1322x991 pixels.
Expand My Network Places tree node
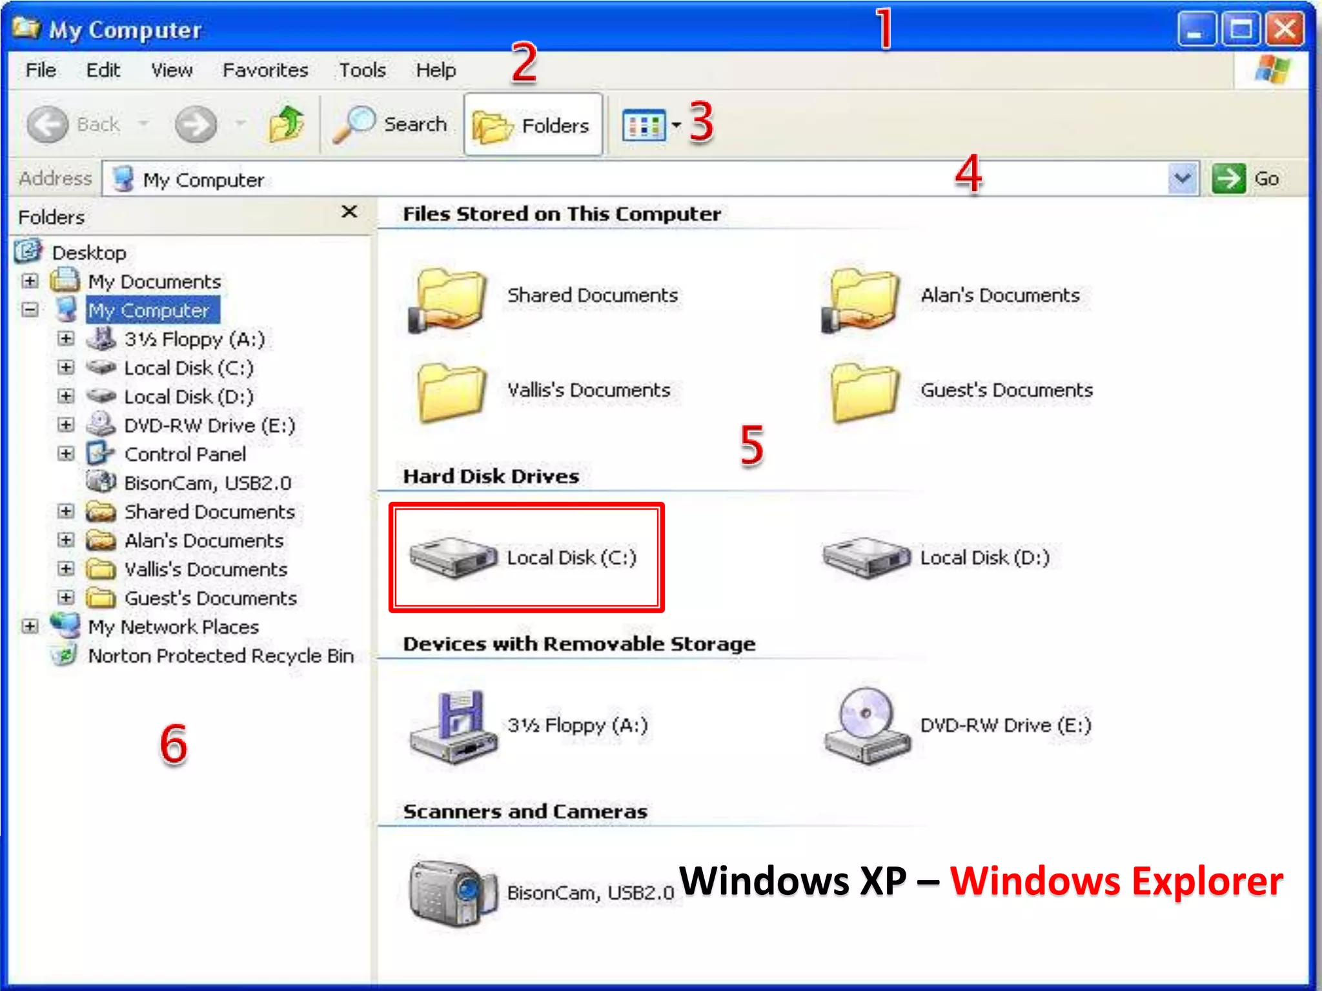[30, 626]
